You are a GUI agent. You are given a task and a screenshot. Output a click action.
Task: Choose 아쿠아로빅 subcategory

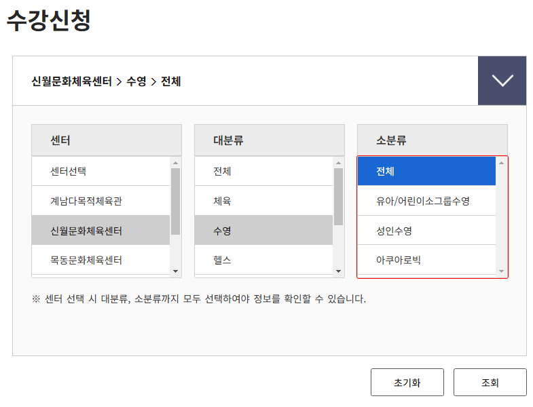pos(426,260)
